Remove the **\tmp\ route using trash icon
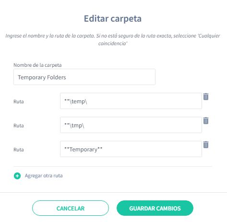 [x=206, y=121]
